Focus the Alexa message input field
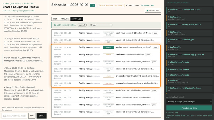Viewport: 214px width, 120px height. (x=14, y=116)
